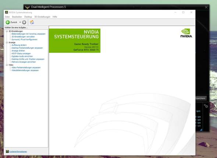Open the Datei menu
The width and height of the screenshot is (217, 158).
7,17
